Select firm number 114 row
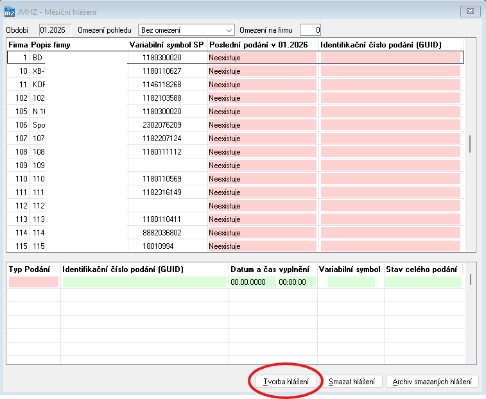 (236, 233)
